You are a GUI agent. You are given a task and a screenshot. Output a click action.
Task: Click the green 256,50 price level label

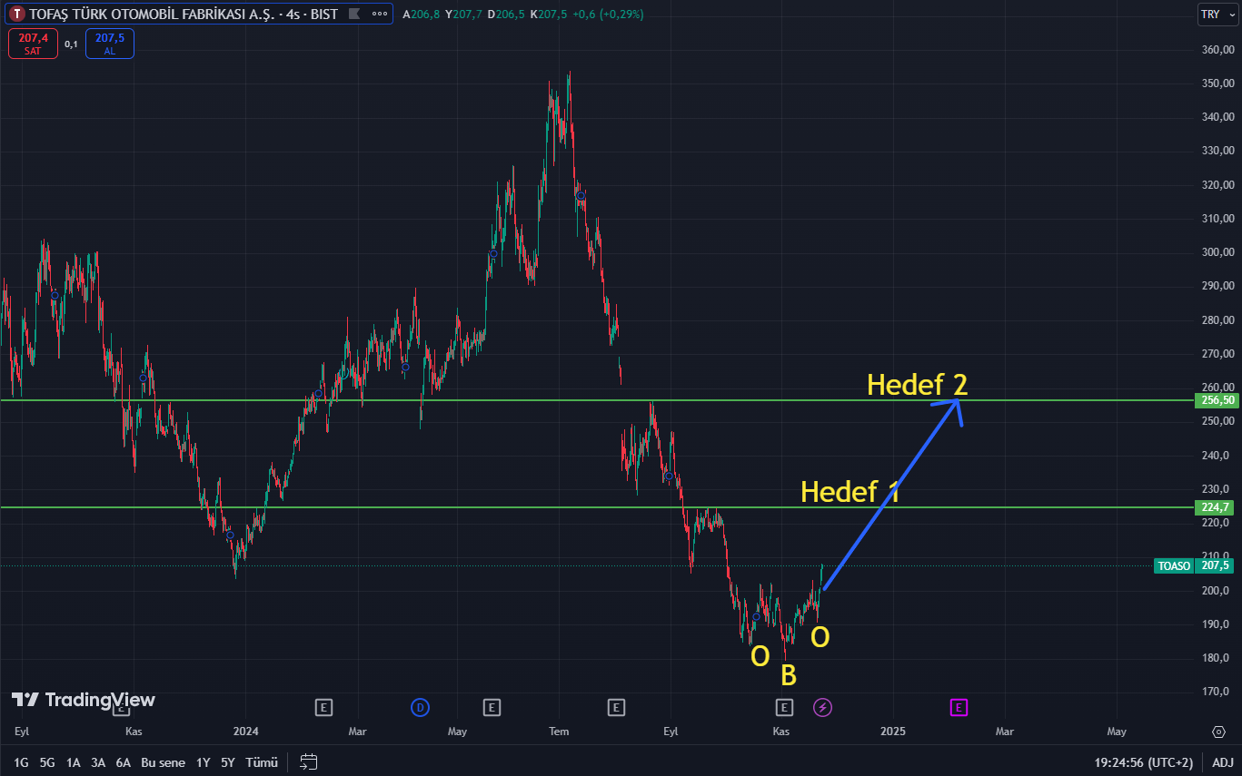(x=1217, y=400)
